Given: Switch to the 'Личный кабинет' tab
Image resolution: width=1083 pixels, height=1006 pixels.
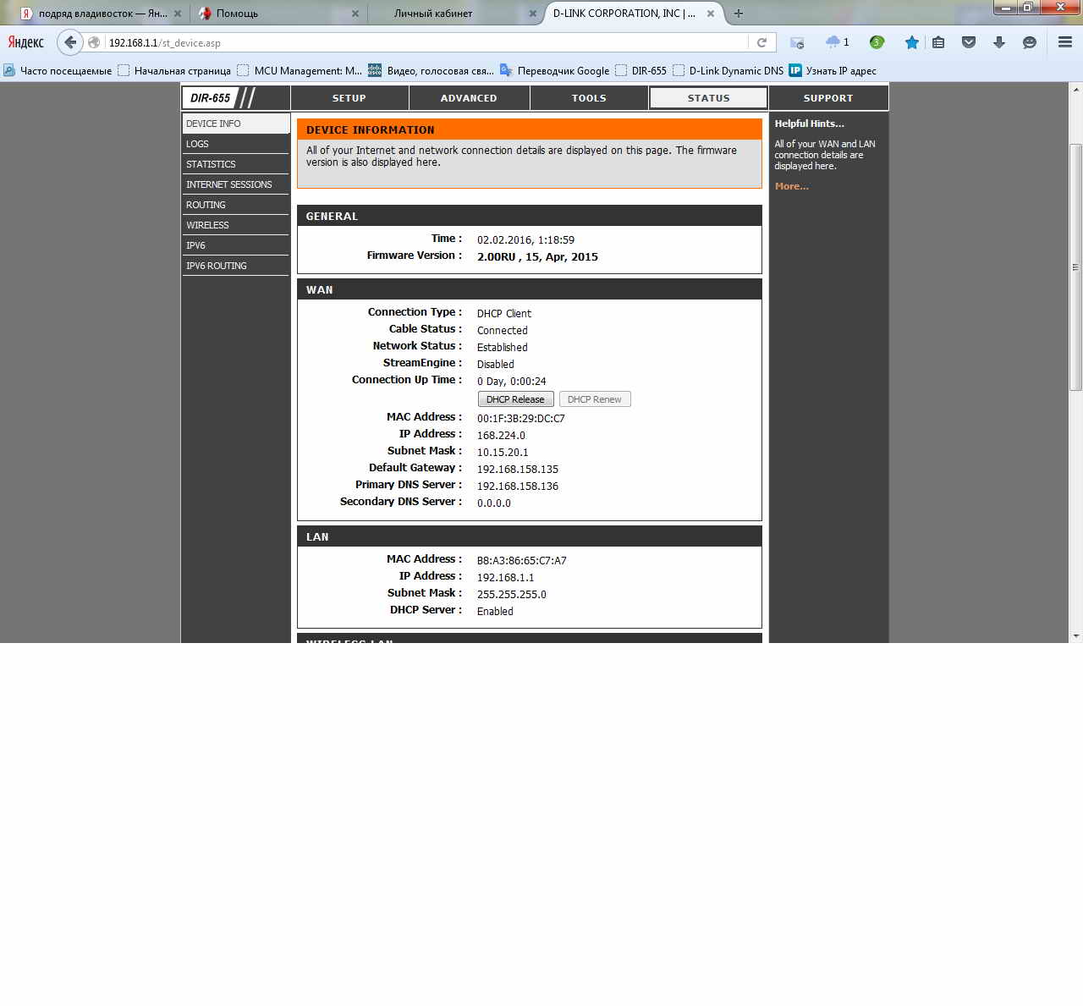Looking at the screenshot, I should pyautogui.click(x=455, y=14).
